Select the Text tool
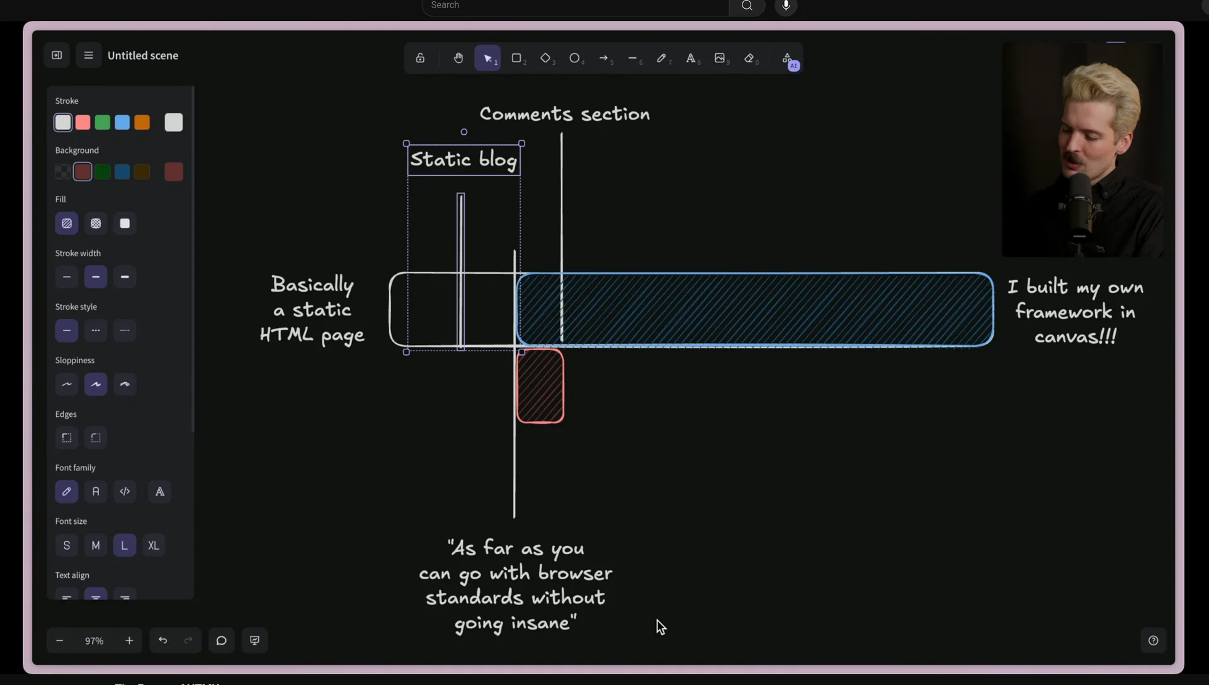This screenshot has width=1209, height=685. coord(691,58)
